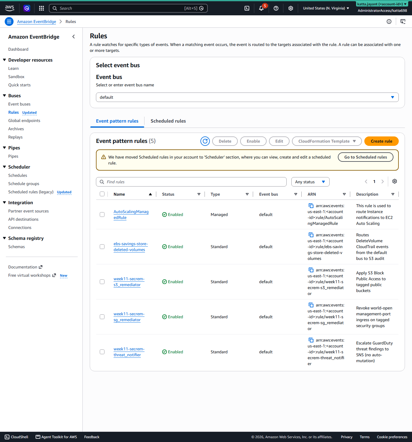This screenshot has height=442, width=412.
Task: Copy the ARN of ebs-savings-store-deleted-volumes
Action: coord(311,235)
